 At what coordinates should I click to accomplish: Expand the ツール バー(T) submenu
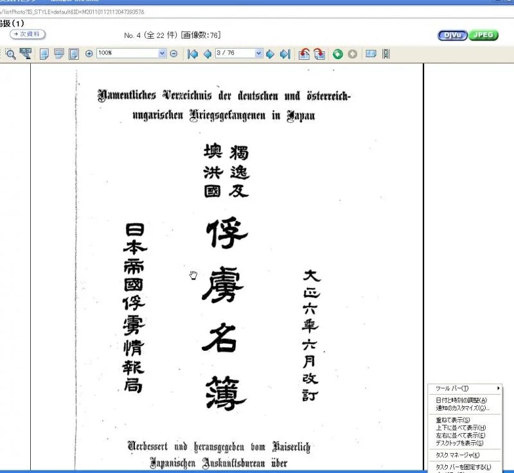[x=465, y=388]
